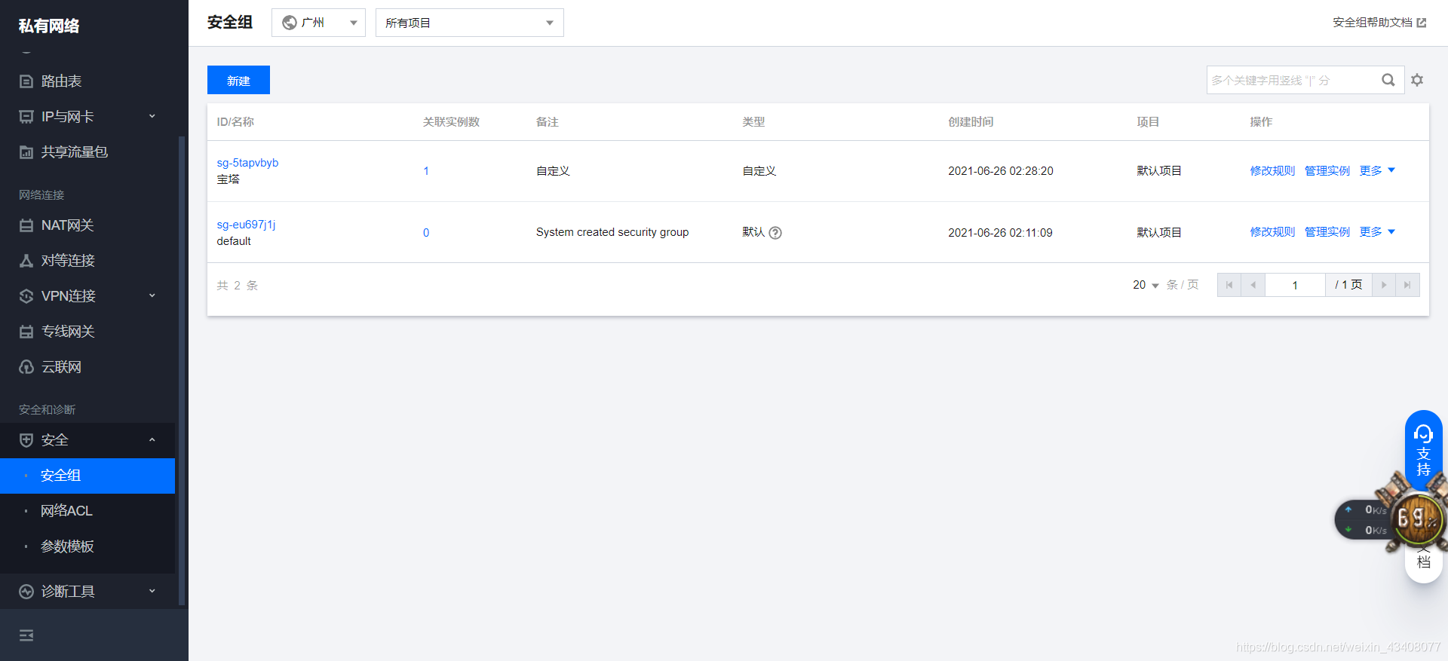Click the 云联网 cloud icon
The width and height of the screenshot is (1448, 661).
[x=26, y=367]
